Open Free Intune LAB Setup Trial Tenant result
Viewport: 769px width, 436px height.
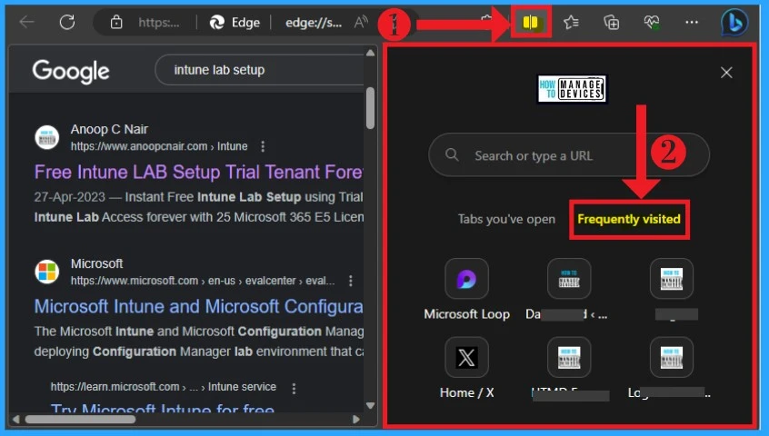tap(199, 172)
